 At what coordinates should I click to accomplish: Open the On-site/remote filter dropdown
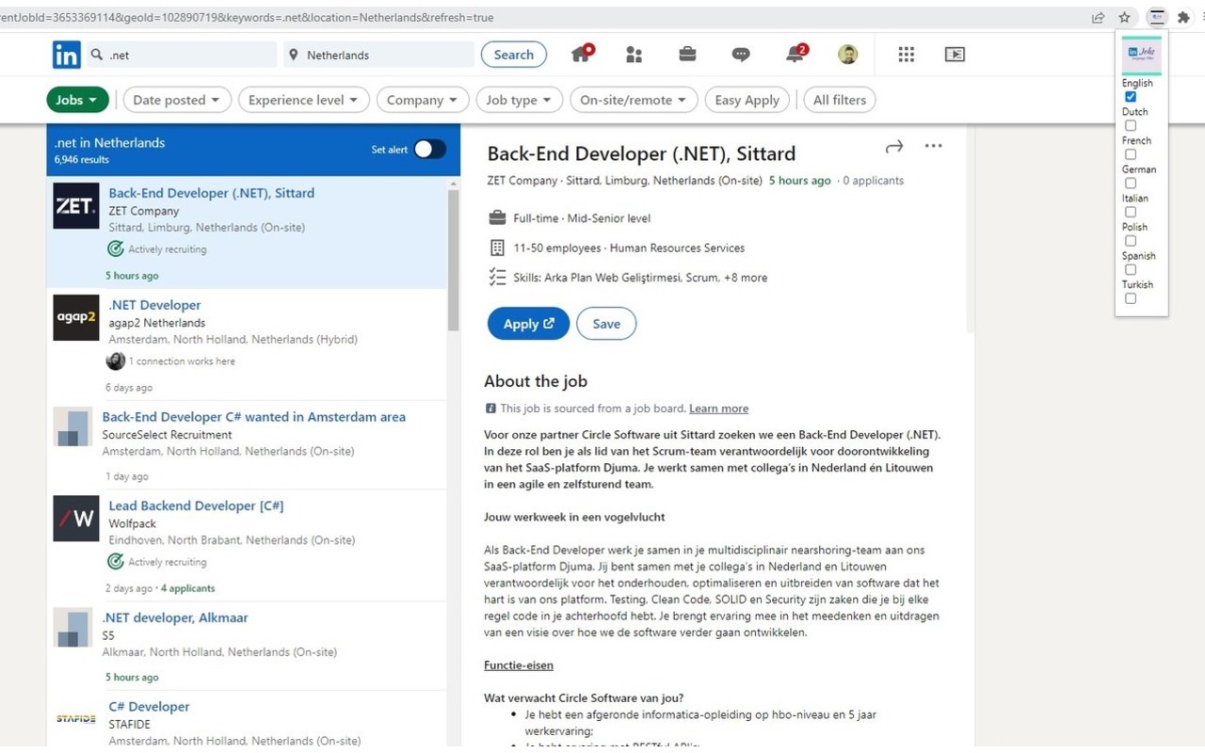(634, 100)
